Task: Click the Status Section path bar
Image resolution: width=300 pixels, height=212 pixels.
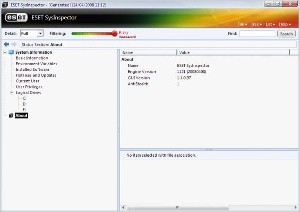Action: point(158,45)
